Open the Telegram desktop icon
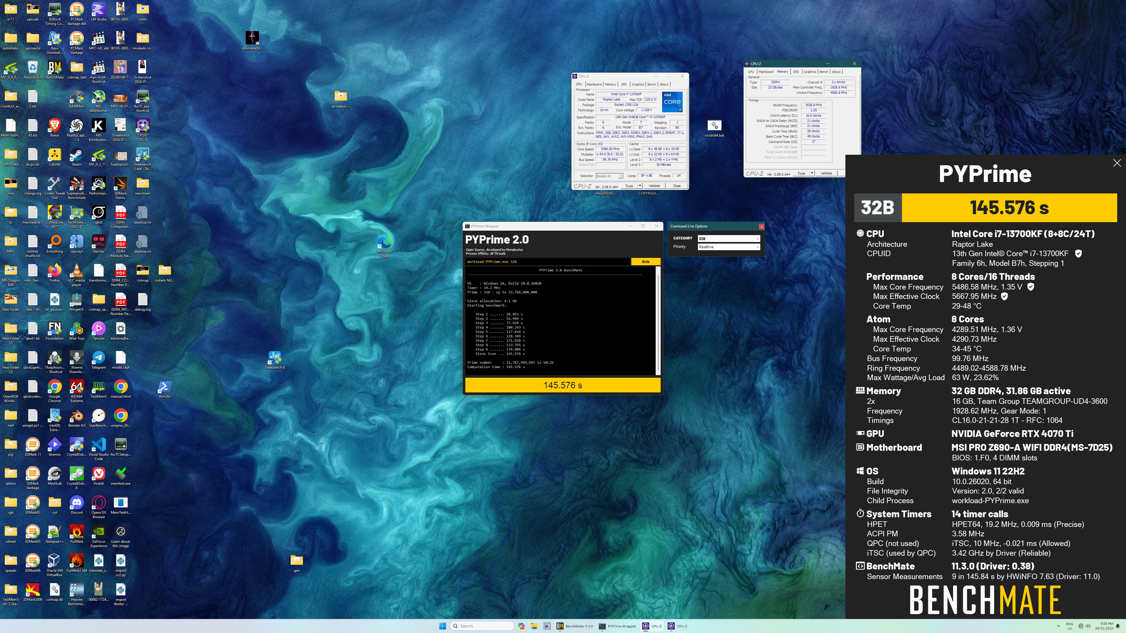 point(98,360)
